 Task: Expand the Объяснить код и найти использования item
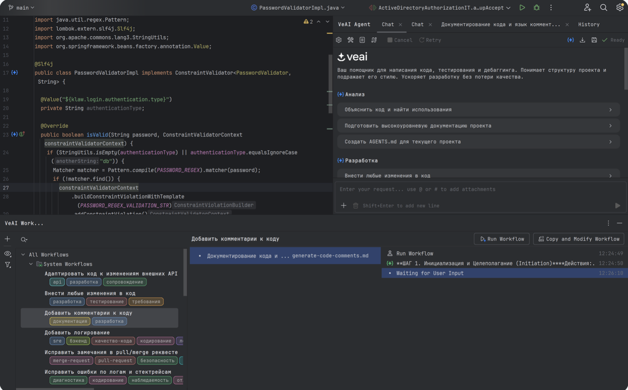tap(478, 110)
